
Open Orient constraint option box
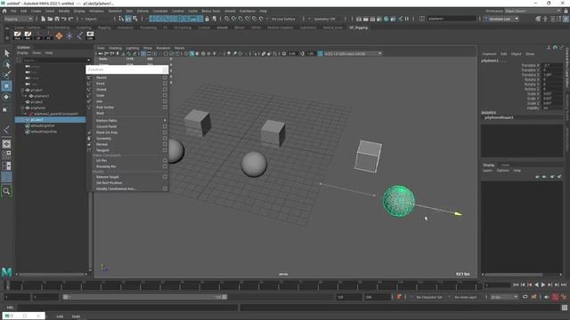165,90
